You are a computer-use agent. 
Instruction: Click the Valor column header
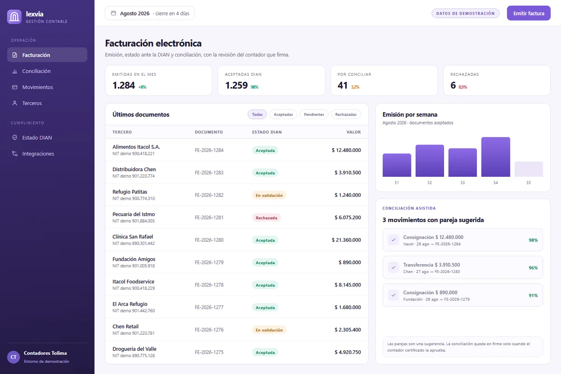pyautogui.click(x=353, y=132)
